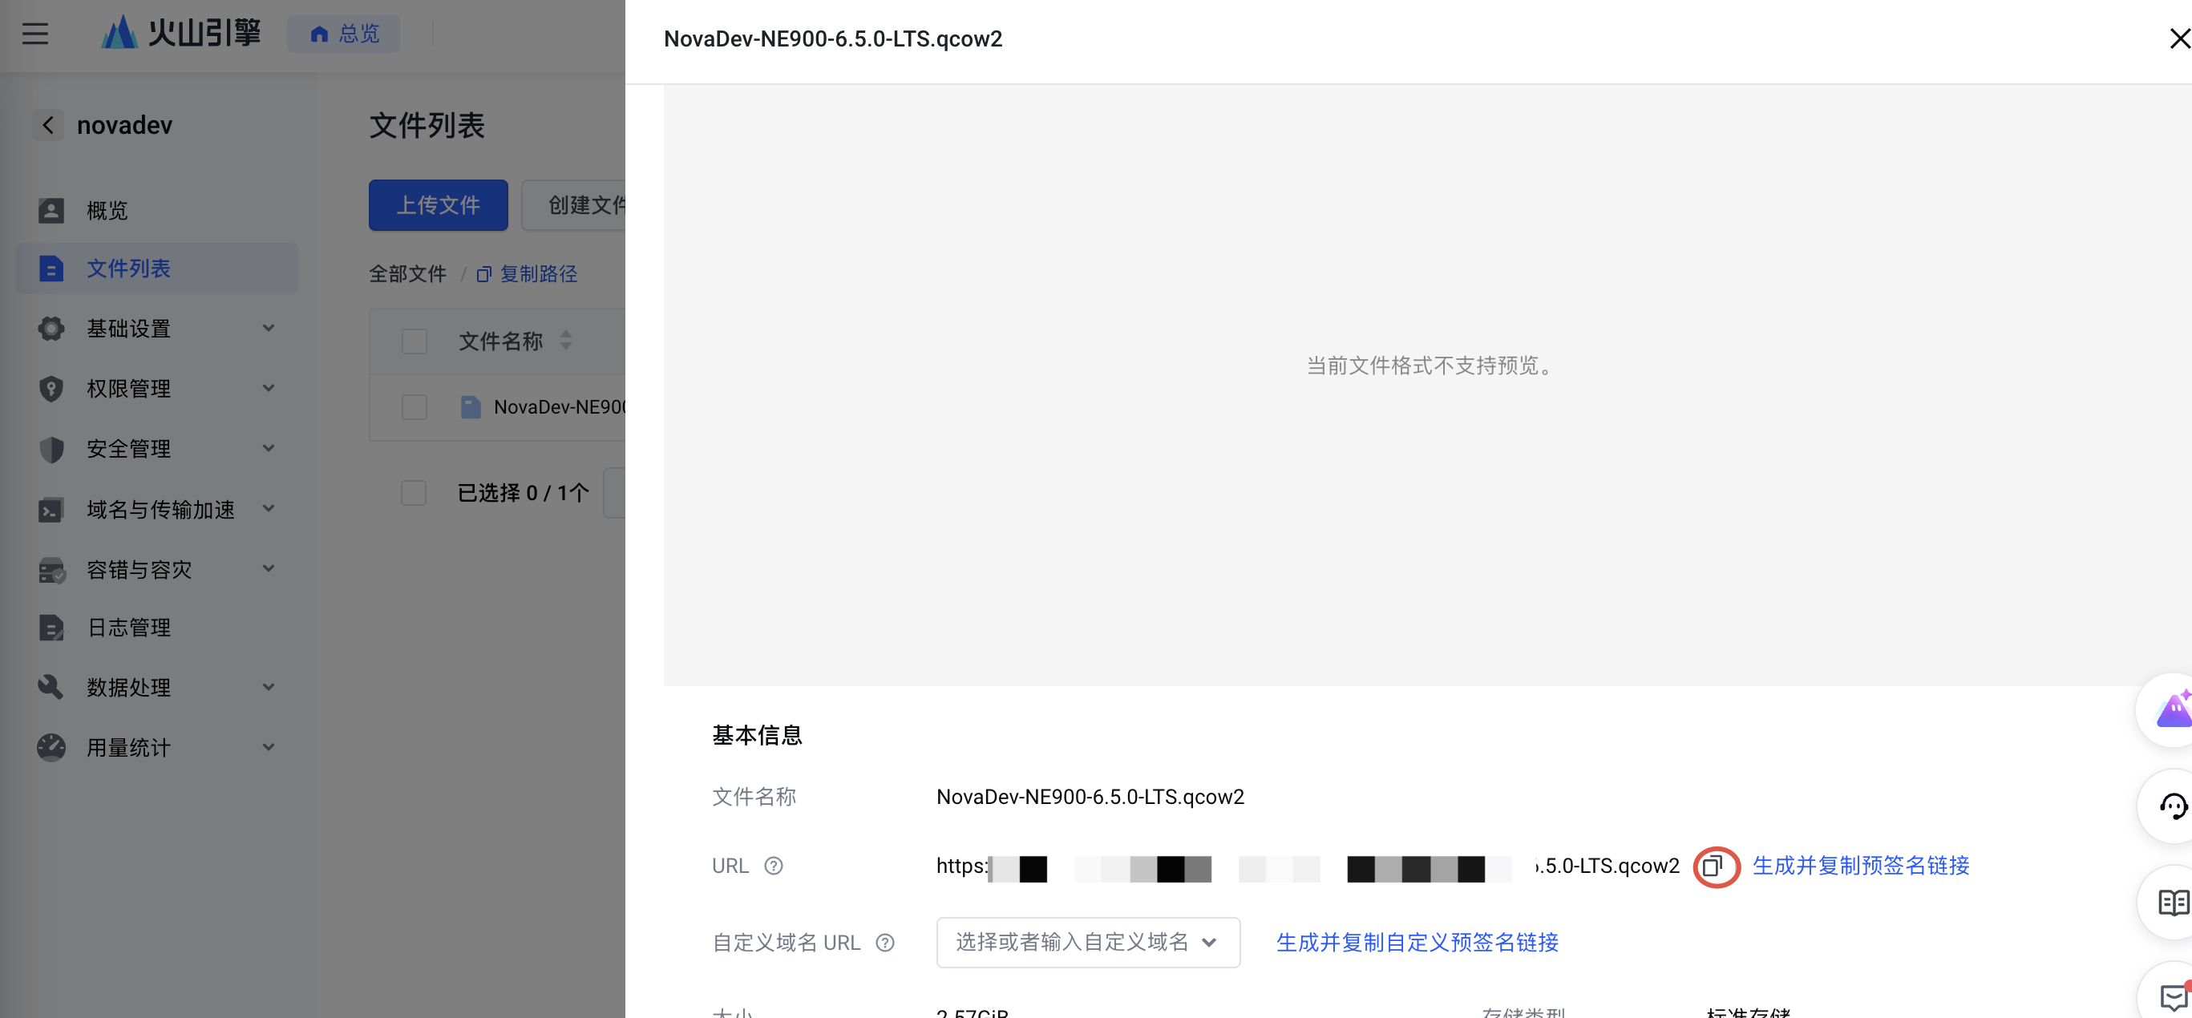Click the 基础设置 gear icon

tap(51, 329)
